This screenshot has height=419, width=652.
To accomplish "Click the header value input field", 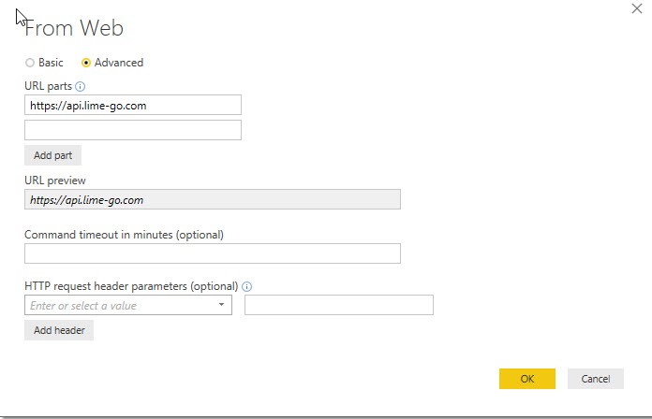I will 339,305.
